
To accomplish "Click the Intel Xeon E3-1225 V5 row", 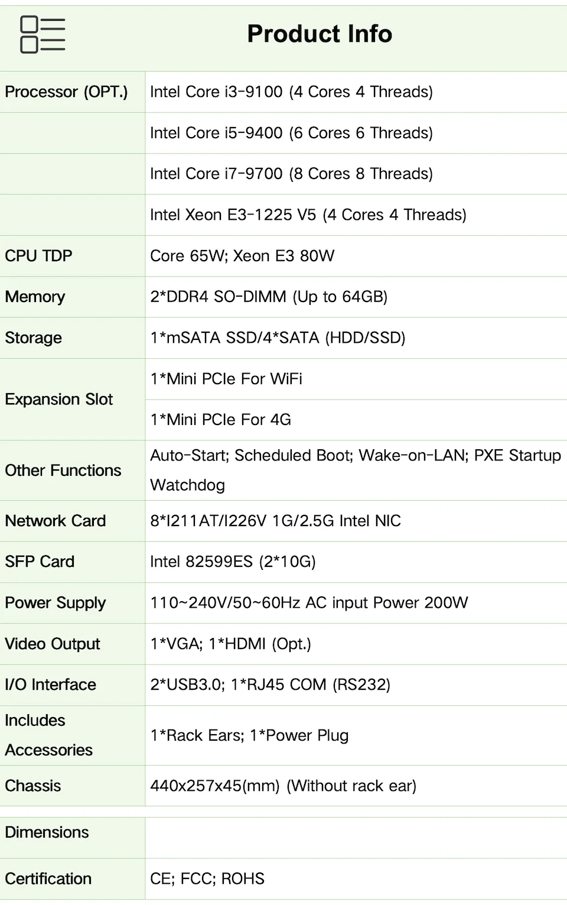I will 308,215.
